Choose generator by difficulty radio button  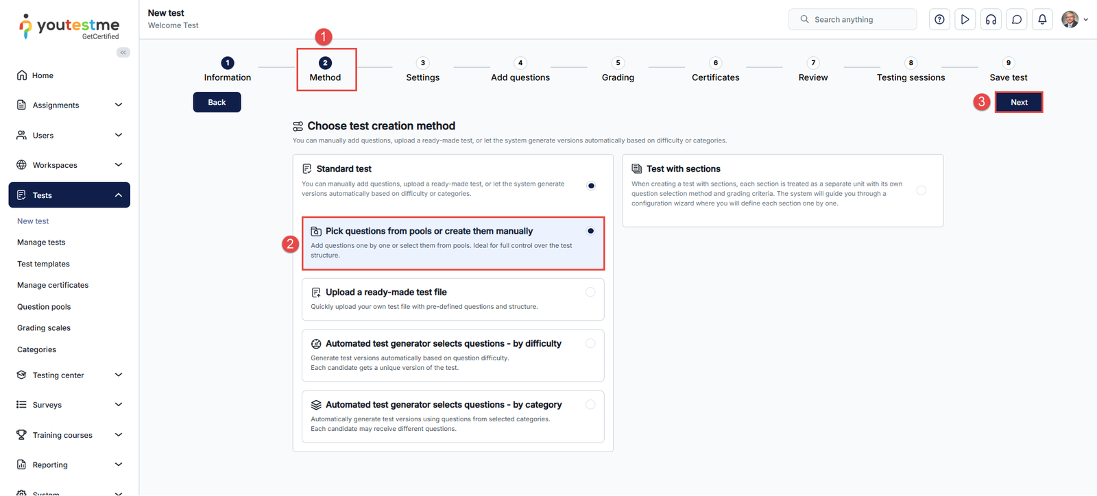click(x=590, y=344)
